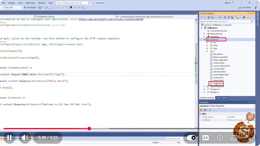Click the Solution Explorer Properties wrench icon

click(244, 17)
